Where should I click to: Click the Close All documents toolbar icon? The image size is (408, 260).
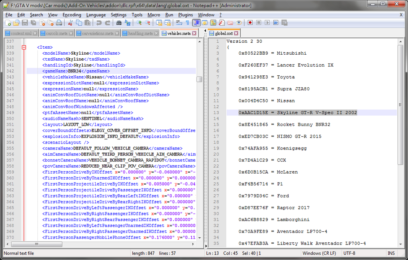pyautogui.click(x=51, y=23)
